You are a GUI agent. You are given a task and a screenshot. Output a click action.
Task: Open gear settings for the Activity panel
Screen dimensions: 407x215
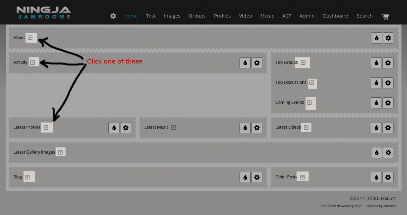[x=257, y=63]
